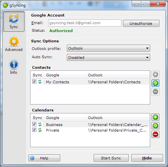Uncheck the Private calendar sync checkbox
Screen dimensions: 168x167
34,130
